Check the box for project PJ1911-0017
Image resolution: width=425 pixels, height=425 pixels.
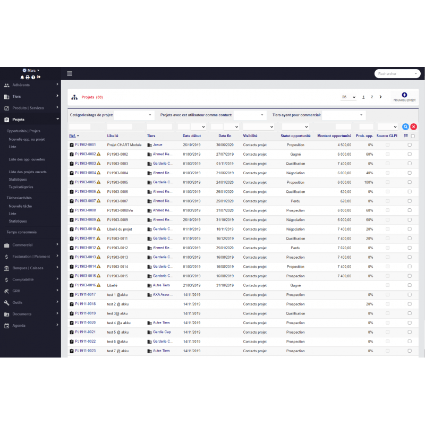pyautogui.click(x=409, y=294)
